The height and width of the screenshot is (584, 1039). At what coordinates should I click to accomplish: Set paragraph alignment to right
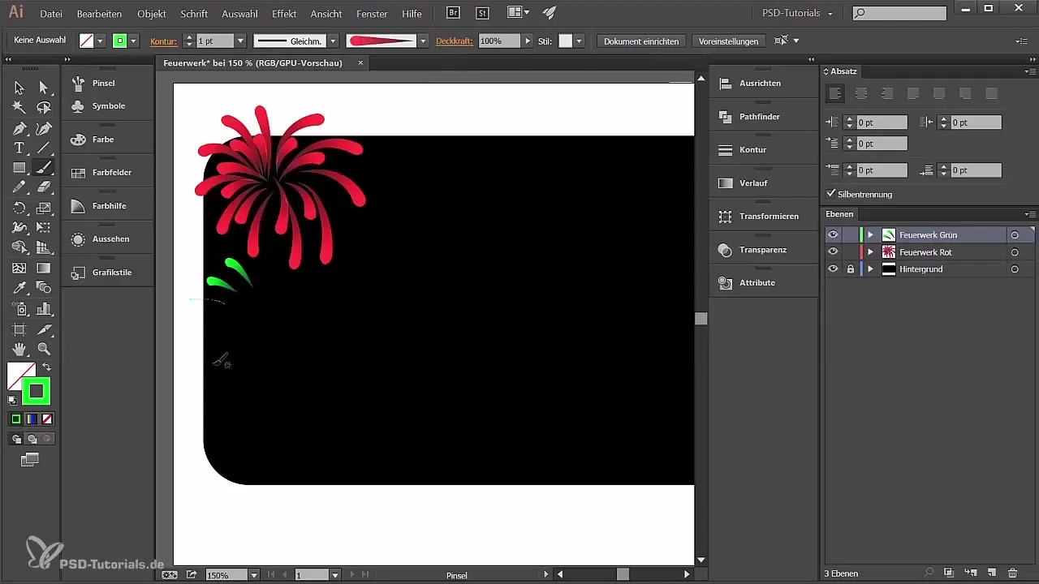886,94
